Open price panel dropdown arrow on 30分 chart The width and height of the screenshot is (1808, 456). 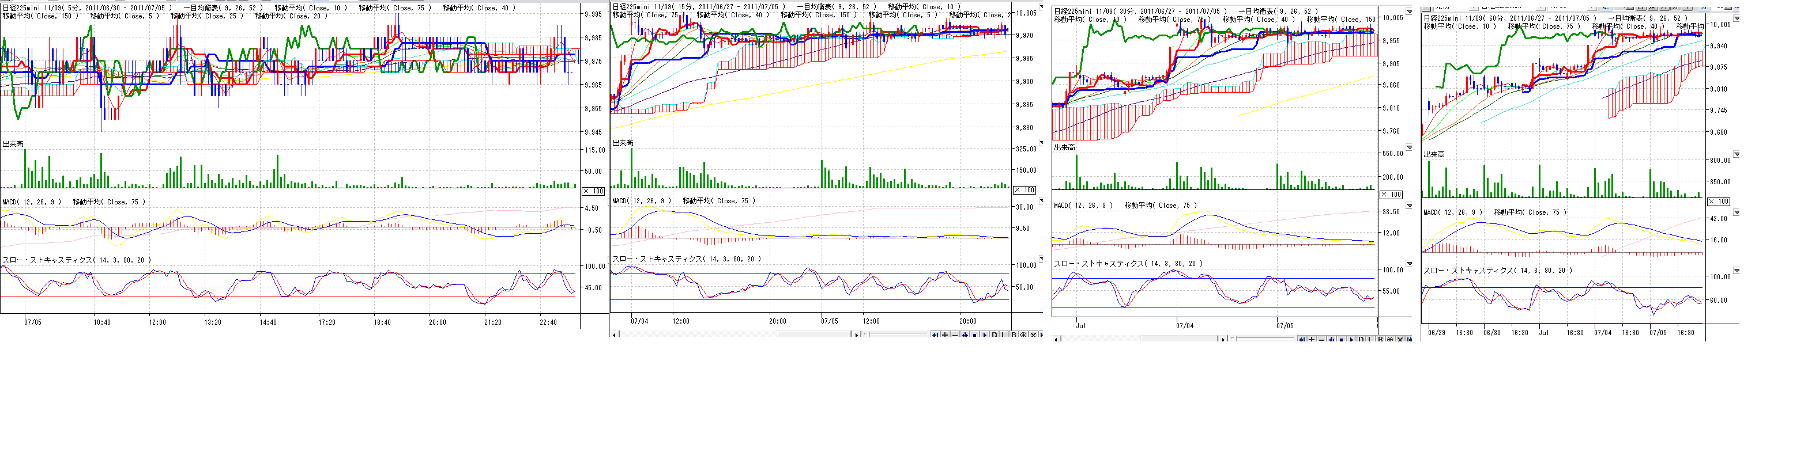click(1408, 12)
